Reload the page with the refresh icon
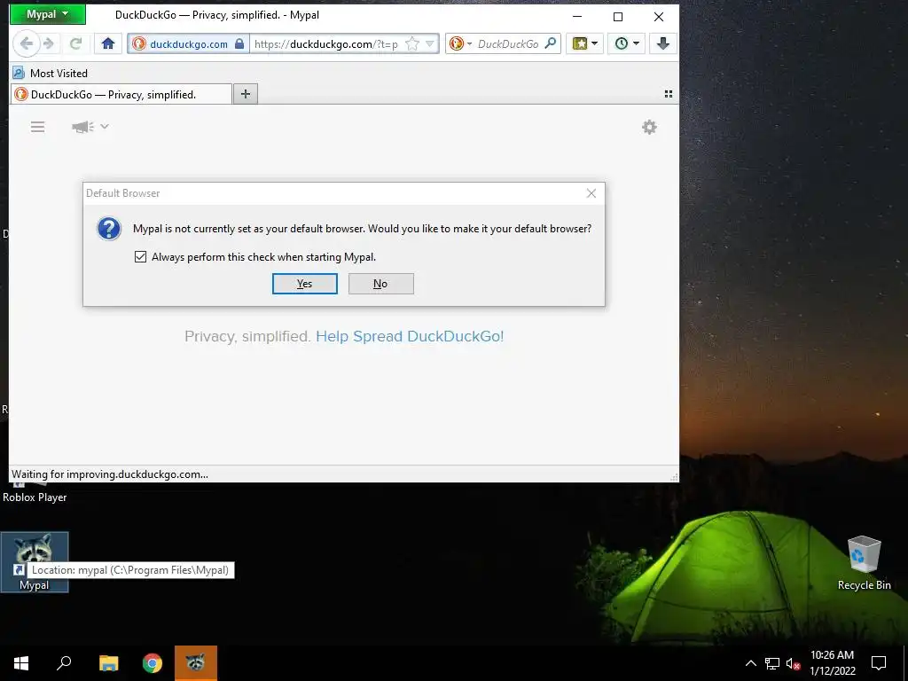Screen dimensions: 908x681 [x=75, y=43]
